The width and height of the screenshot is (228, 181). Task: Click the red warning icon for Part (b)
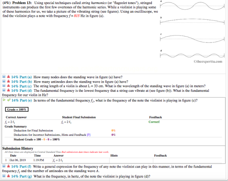(9, 81)
